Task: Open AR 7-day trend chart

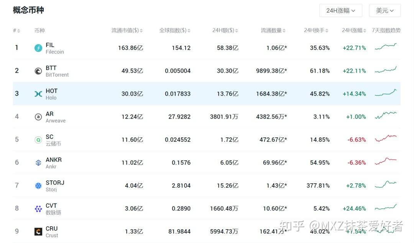Action: pyautogui.click(x=386, y=115)
